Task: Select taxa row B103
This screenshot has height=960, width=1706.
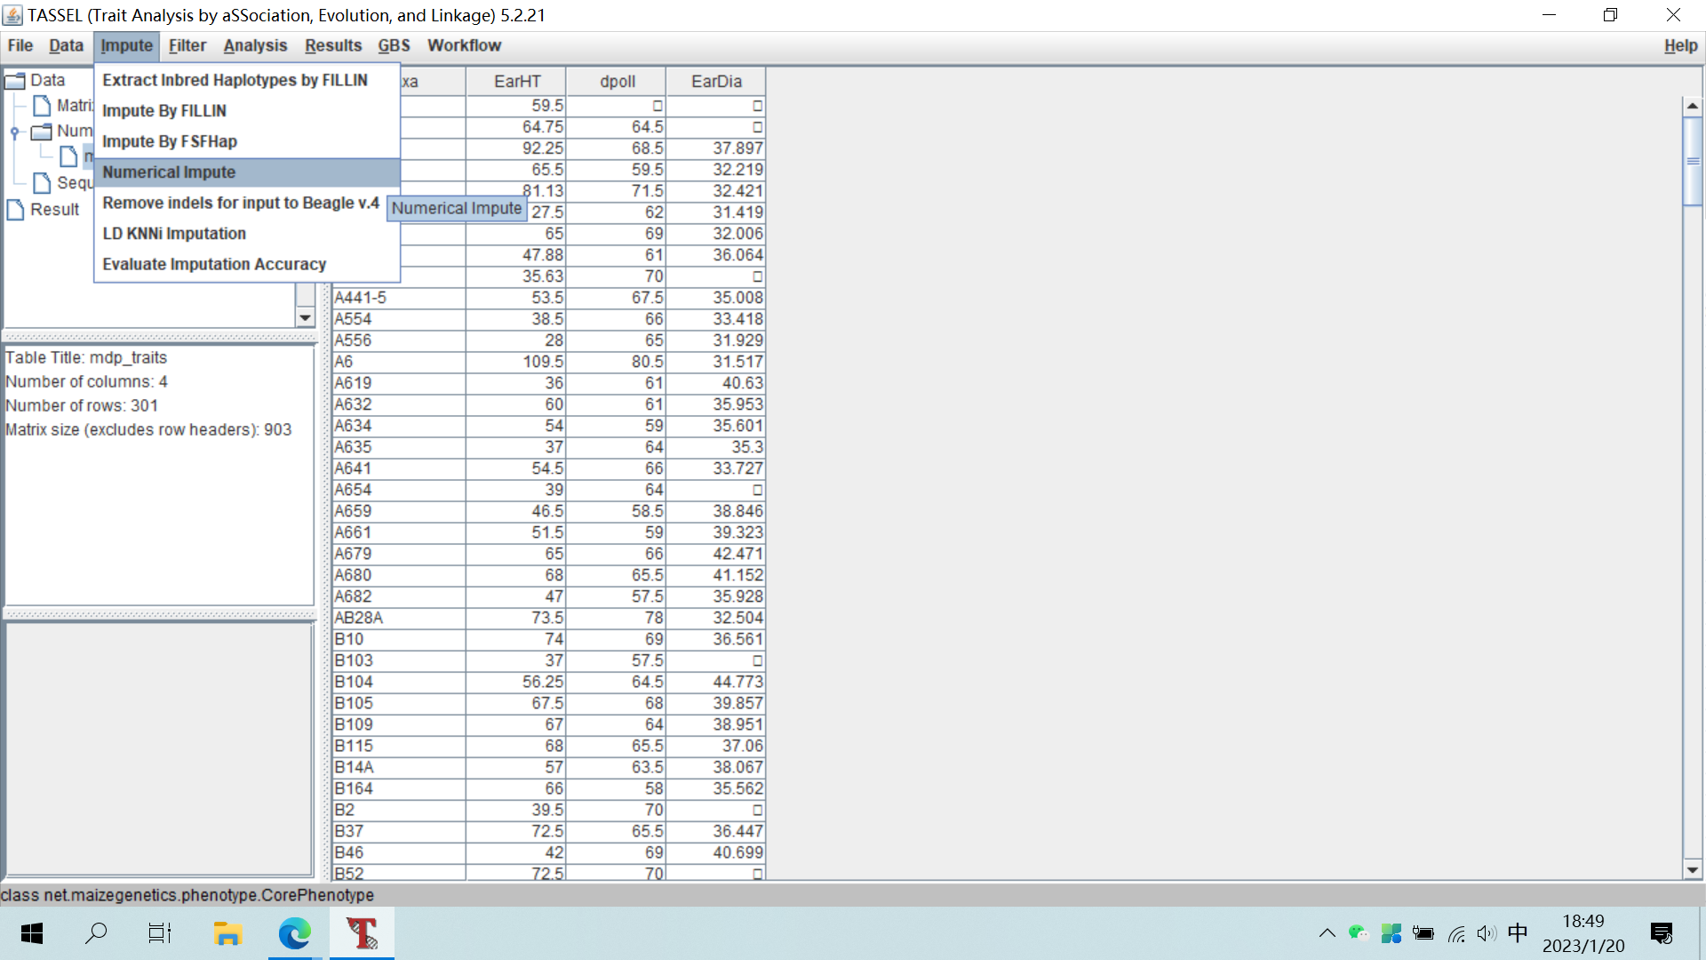Action: pyautogui.click(x=399, y=660)
